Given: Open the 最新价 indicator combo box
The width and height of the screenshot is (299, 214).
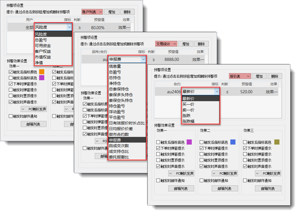Looking at the screenshot, I should 201,92.
